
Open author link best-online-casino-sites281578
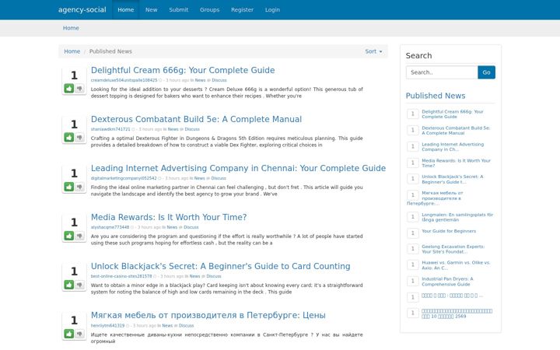121,276
